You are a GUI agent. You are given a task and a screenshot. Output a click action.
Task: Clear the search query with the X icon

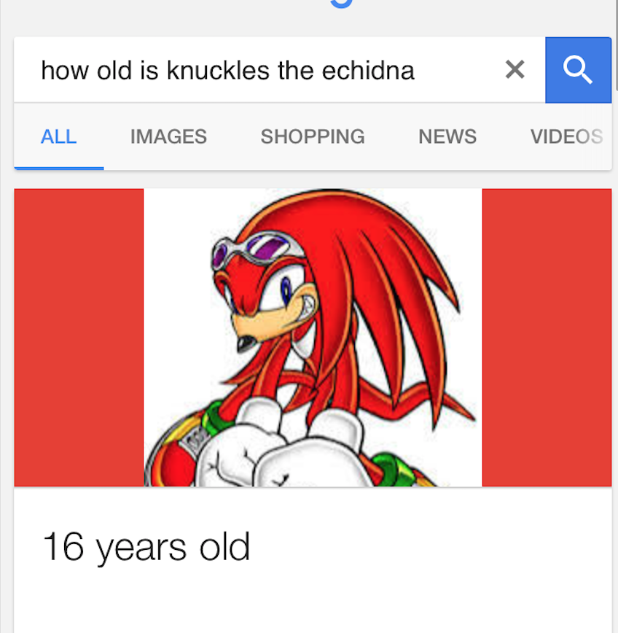coord(515,69)
